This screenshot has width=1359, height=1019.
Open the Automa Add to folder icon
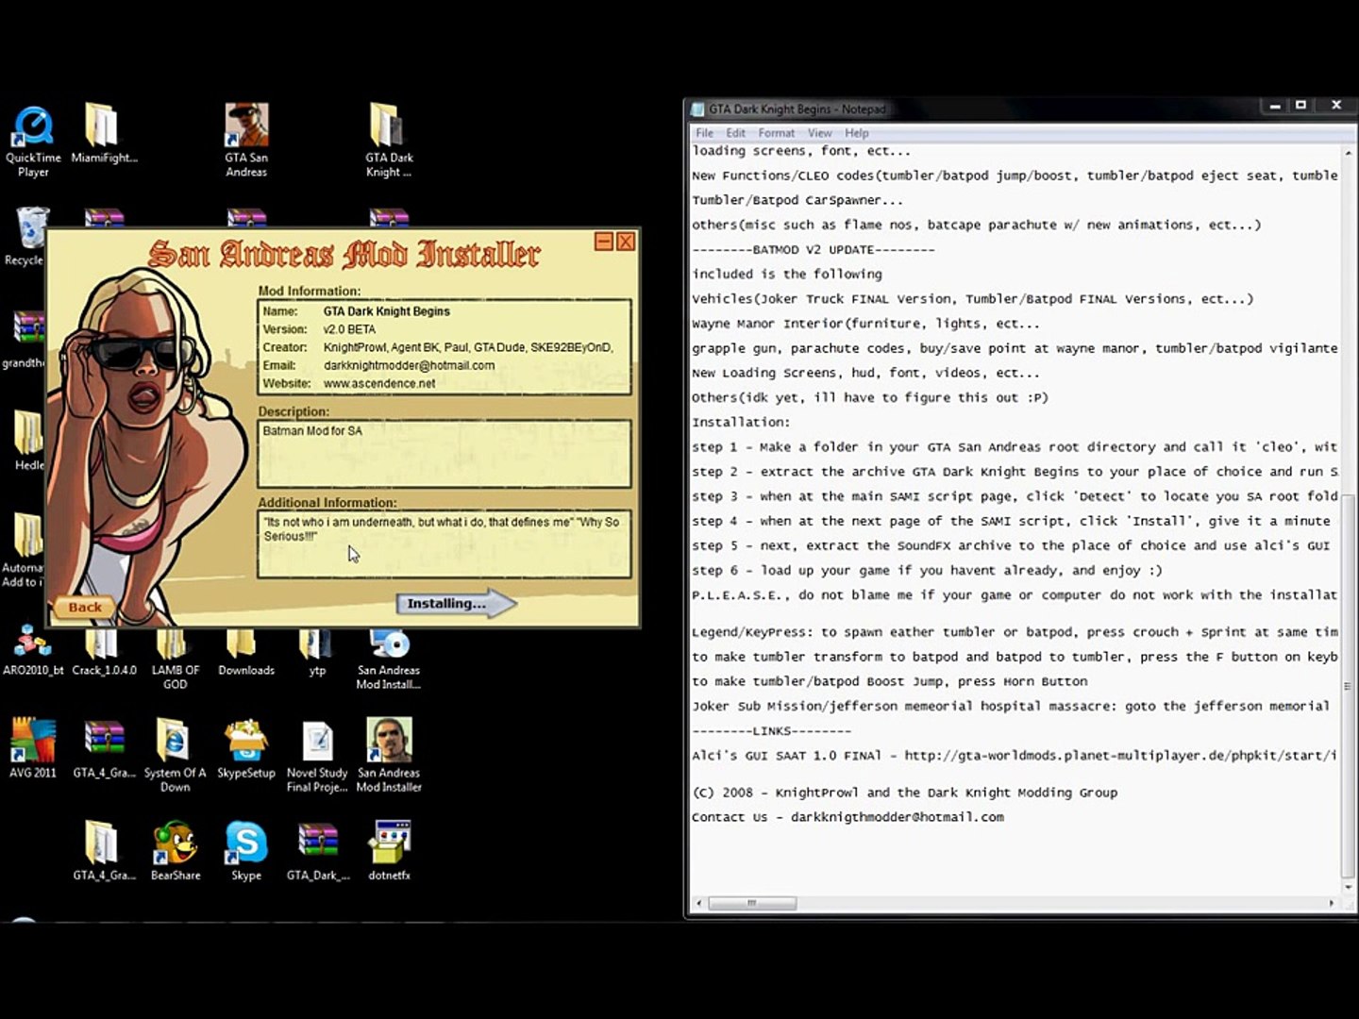[25, 551]
